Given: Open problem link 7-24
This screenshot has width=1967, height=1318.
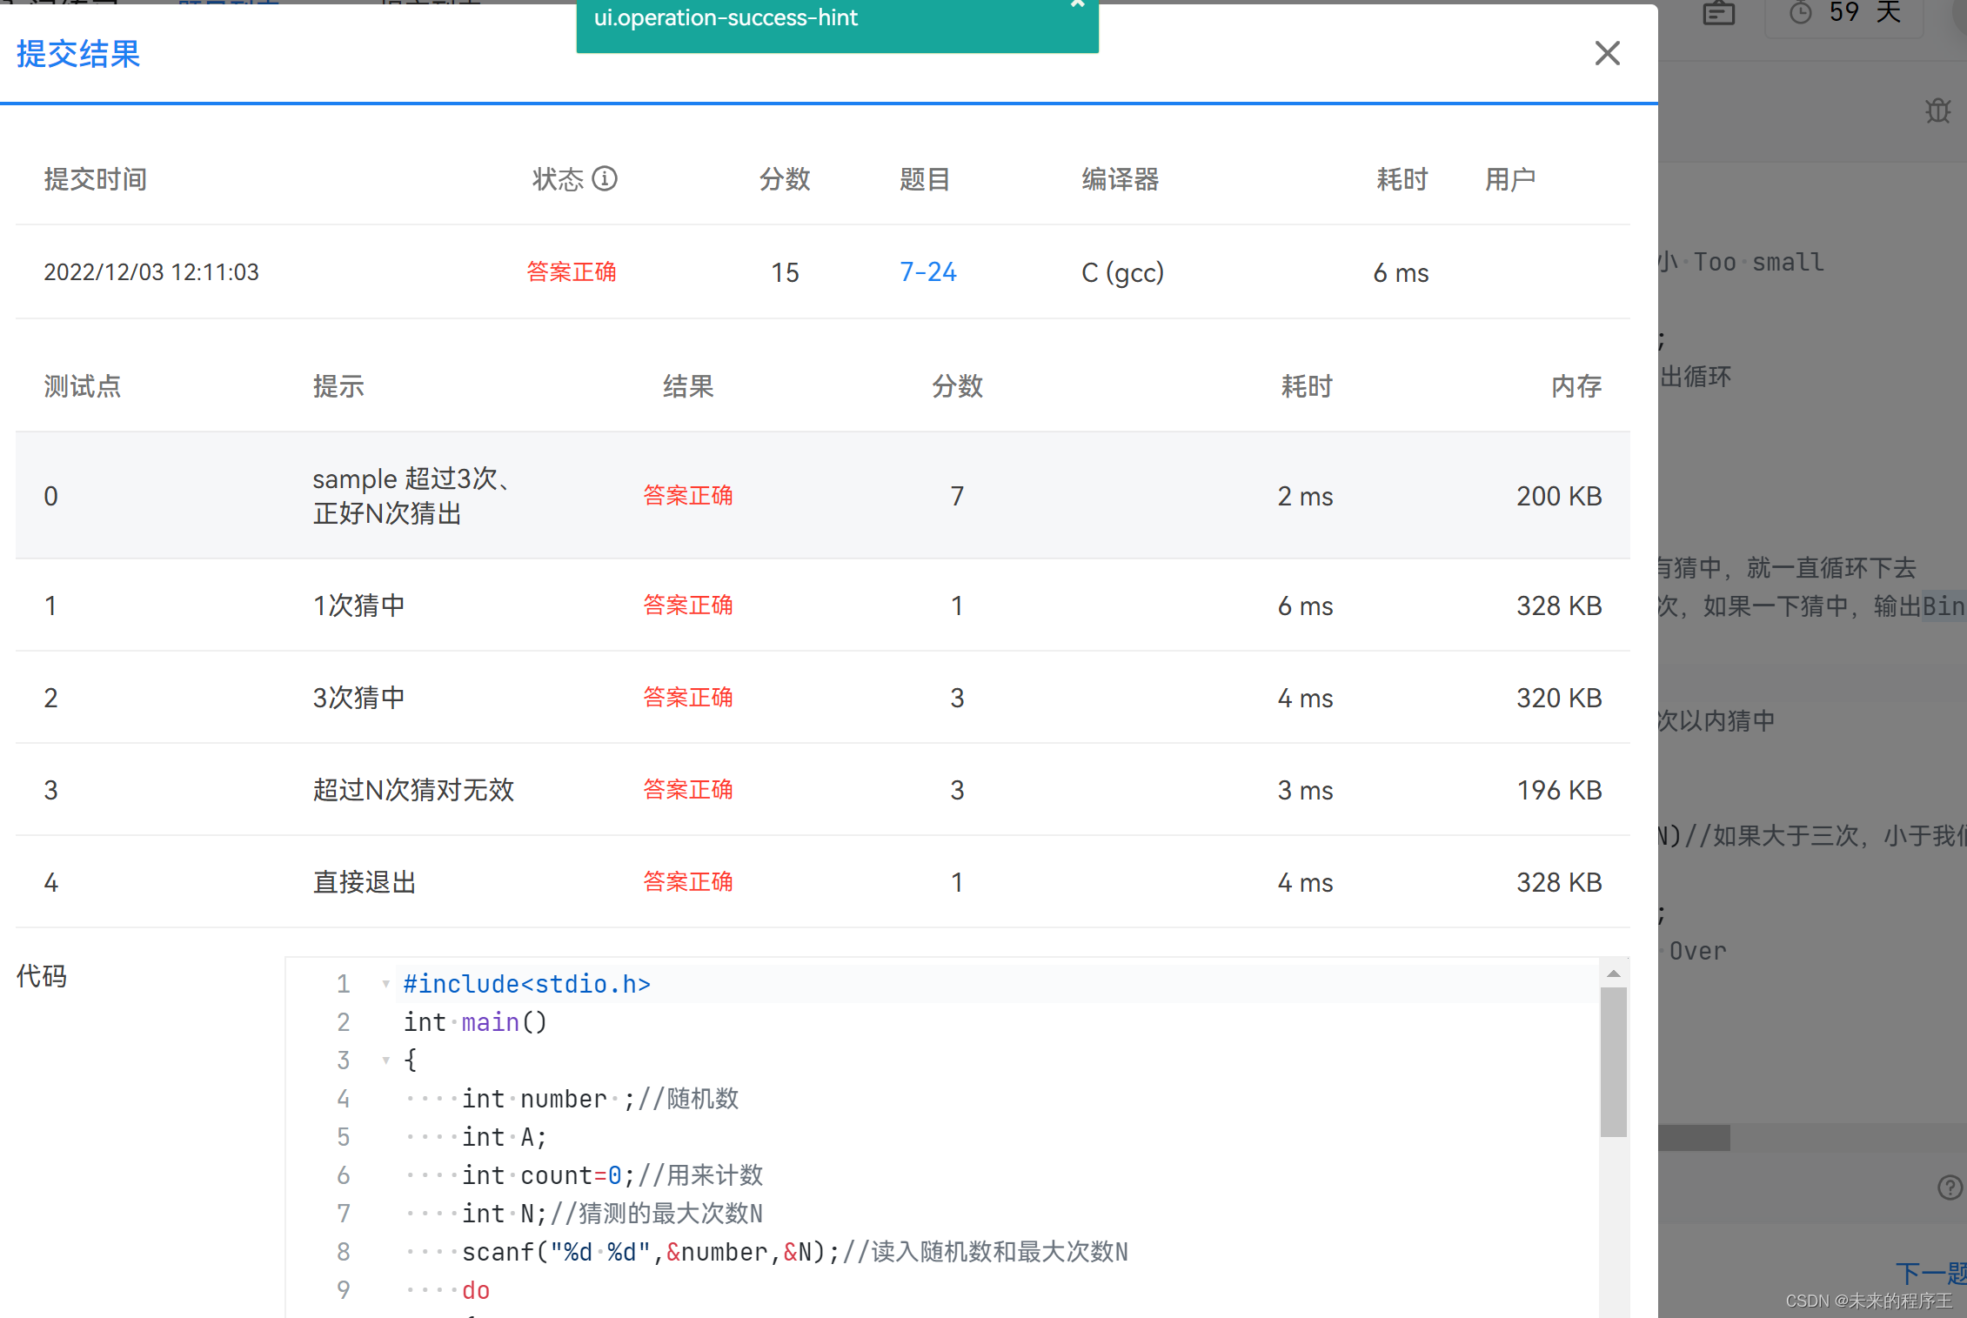Looking at the screenshot, I should pos(927,272).
